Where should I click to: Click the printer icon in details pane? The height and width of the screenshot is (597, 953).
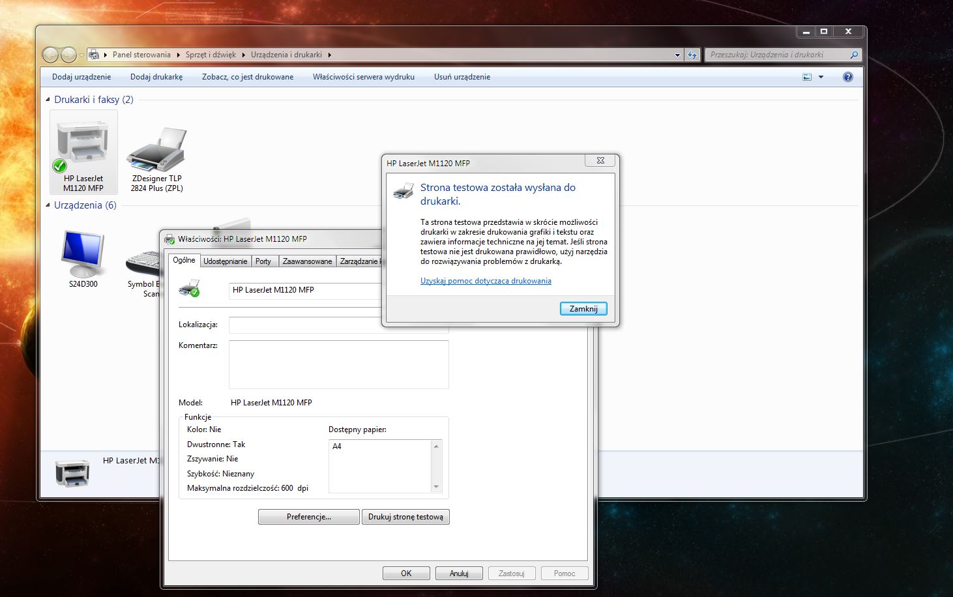tap(72, 473)
